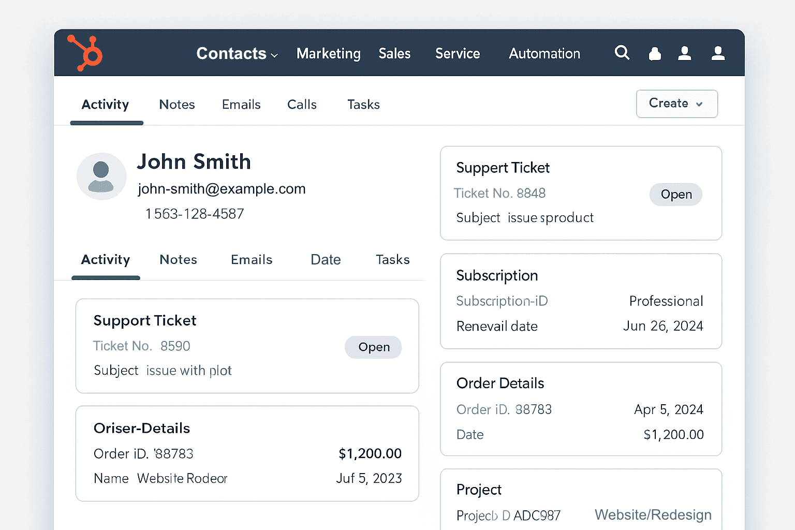Click the Website/Redesign project link
Viewport: 795px width, 530px height.
tap(653, 515)
